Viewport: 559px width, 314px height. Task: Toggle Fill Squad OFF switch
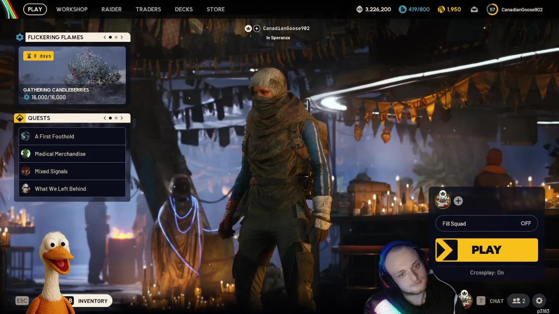[x=487, y=224]
